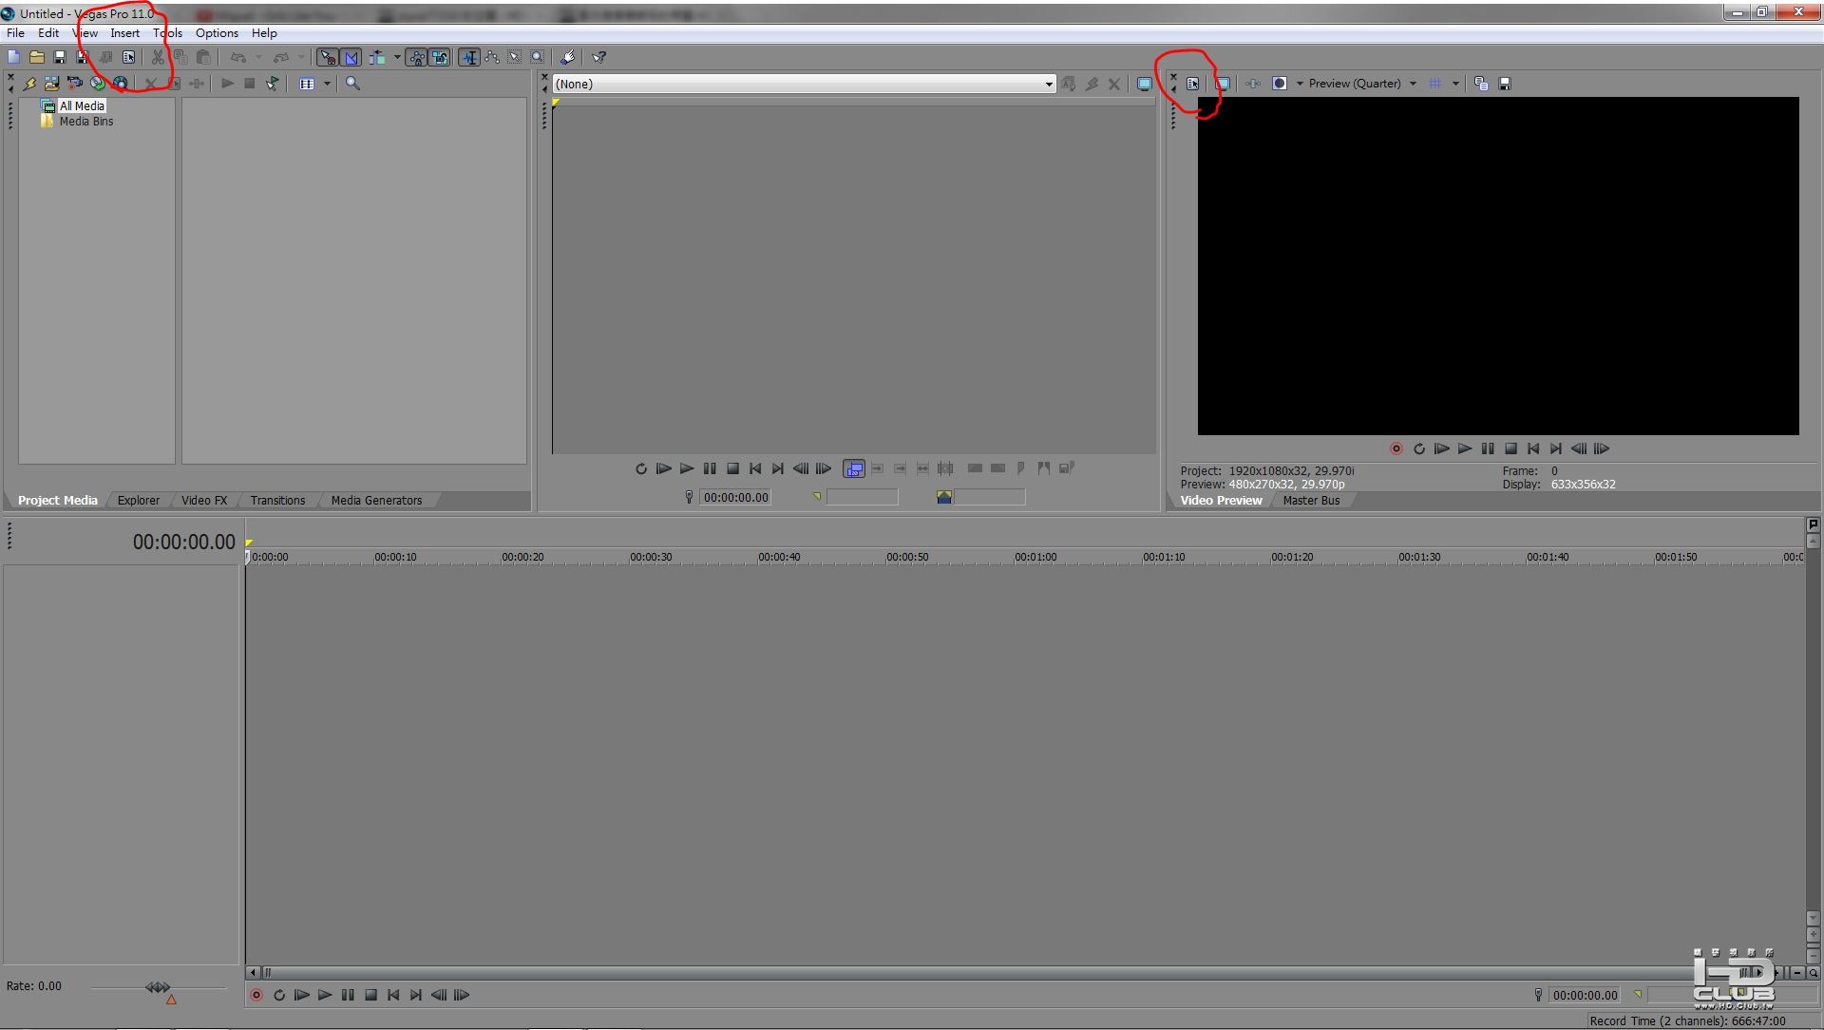This screenshot has height=1030, width=1824.
Task: Expand the (None) trimmer history dropdown
Action: tap(1049, 84)
